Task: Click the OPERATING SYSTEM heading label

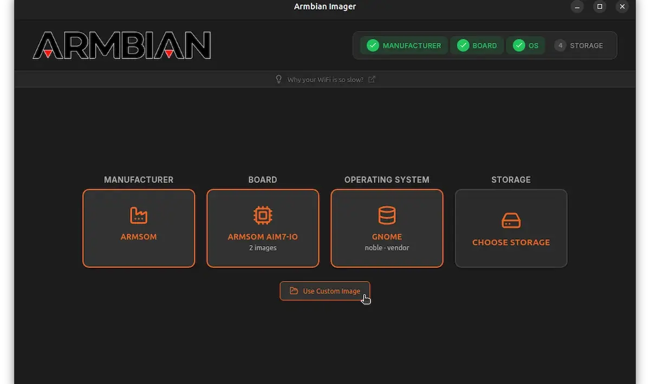Action: tap(387, 180)
